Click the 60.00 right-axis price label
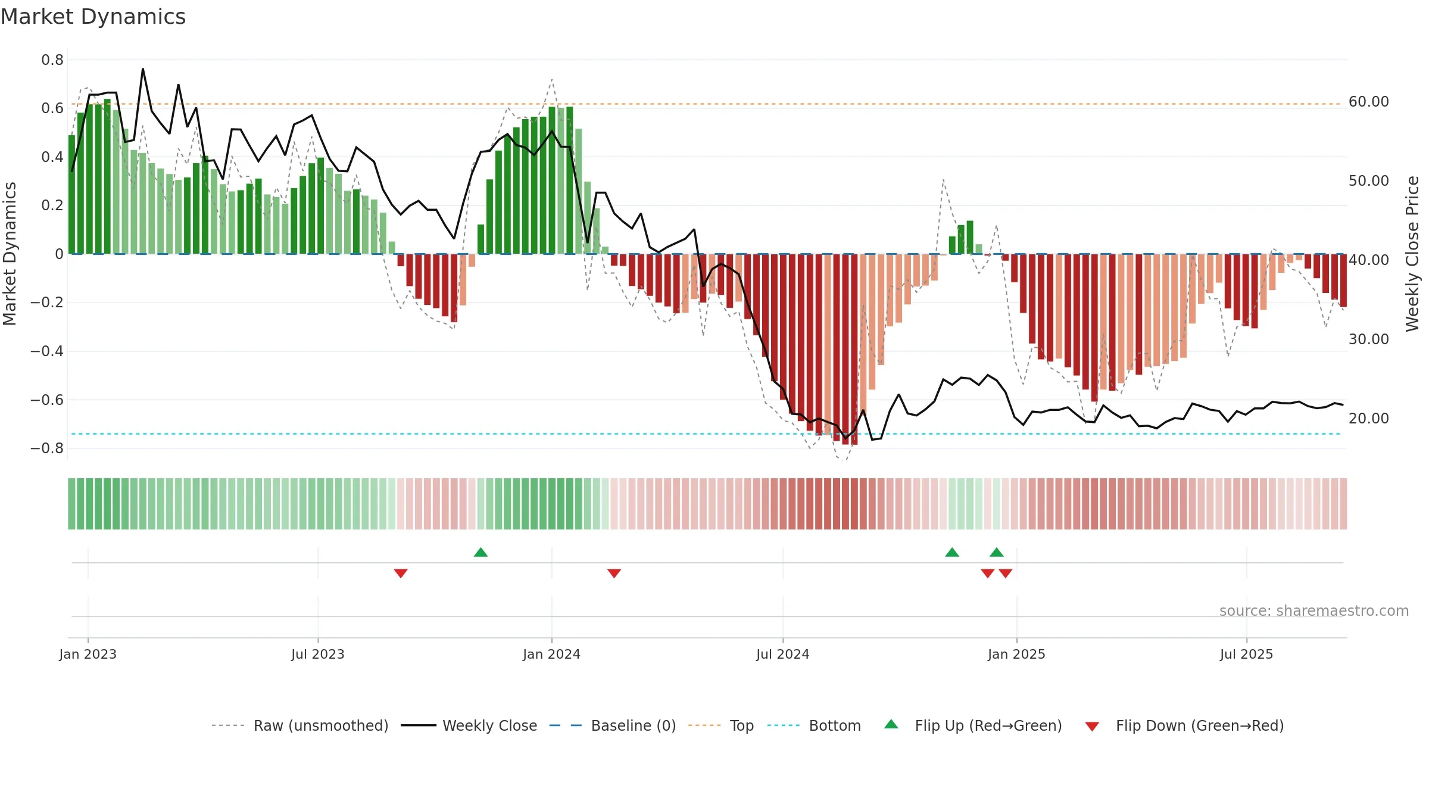 click(1369, 102)
